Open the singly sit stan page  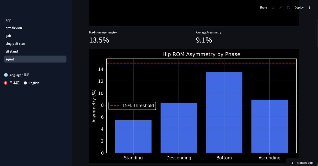coord(35,44)
